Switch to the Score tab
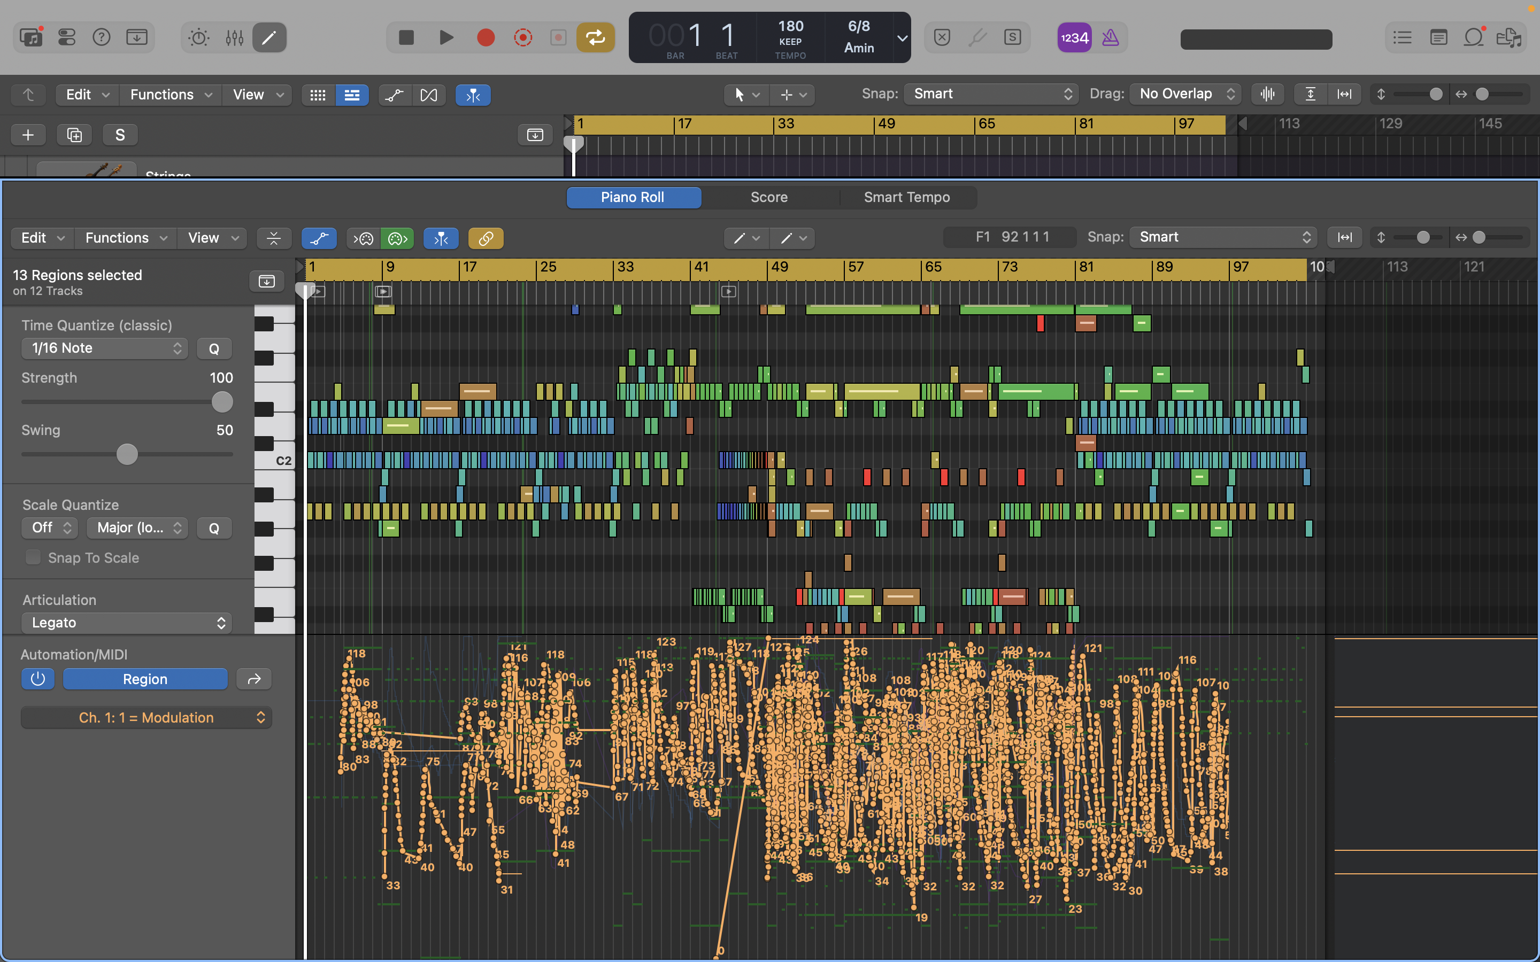Screen dimensions: 1540x962 pyautogui.click(x=769, y=197)
